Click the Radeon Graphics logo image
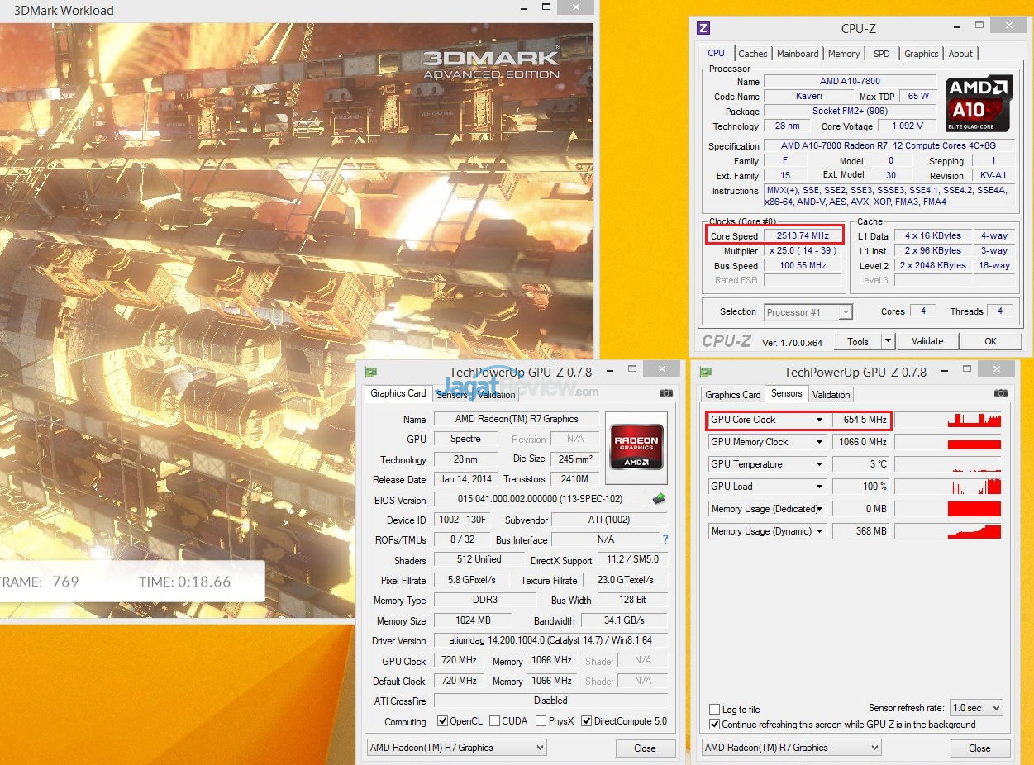Viewport: 1034px width, 765px height. click(x=635, y=447)
